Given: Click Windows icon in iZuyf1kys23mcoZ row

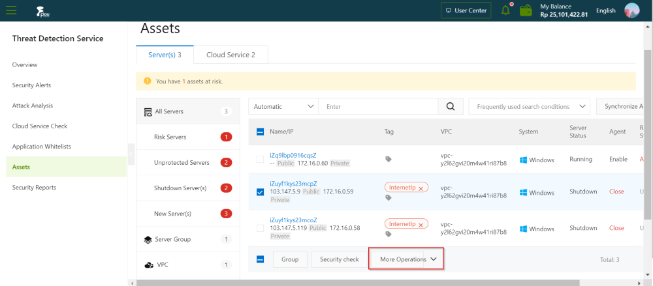Looking at the screenshot, I should point(524,229).
